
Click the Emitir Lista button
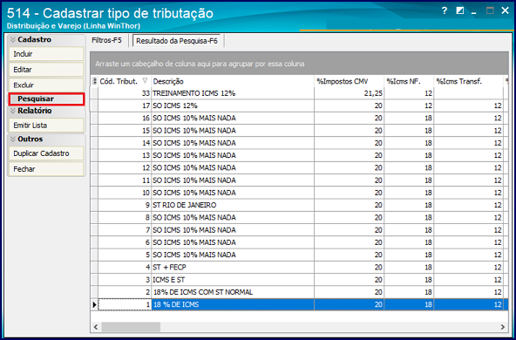click(x=46, y=125)
